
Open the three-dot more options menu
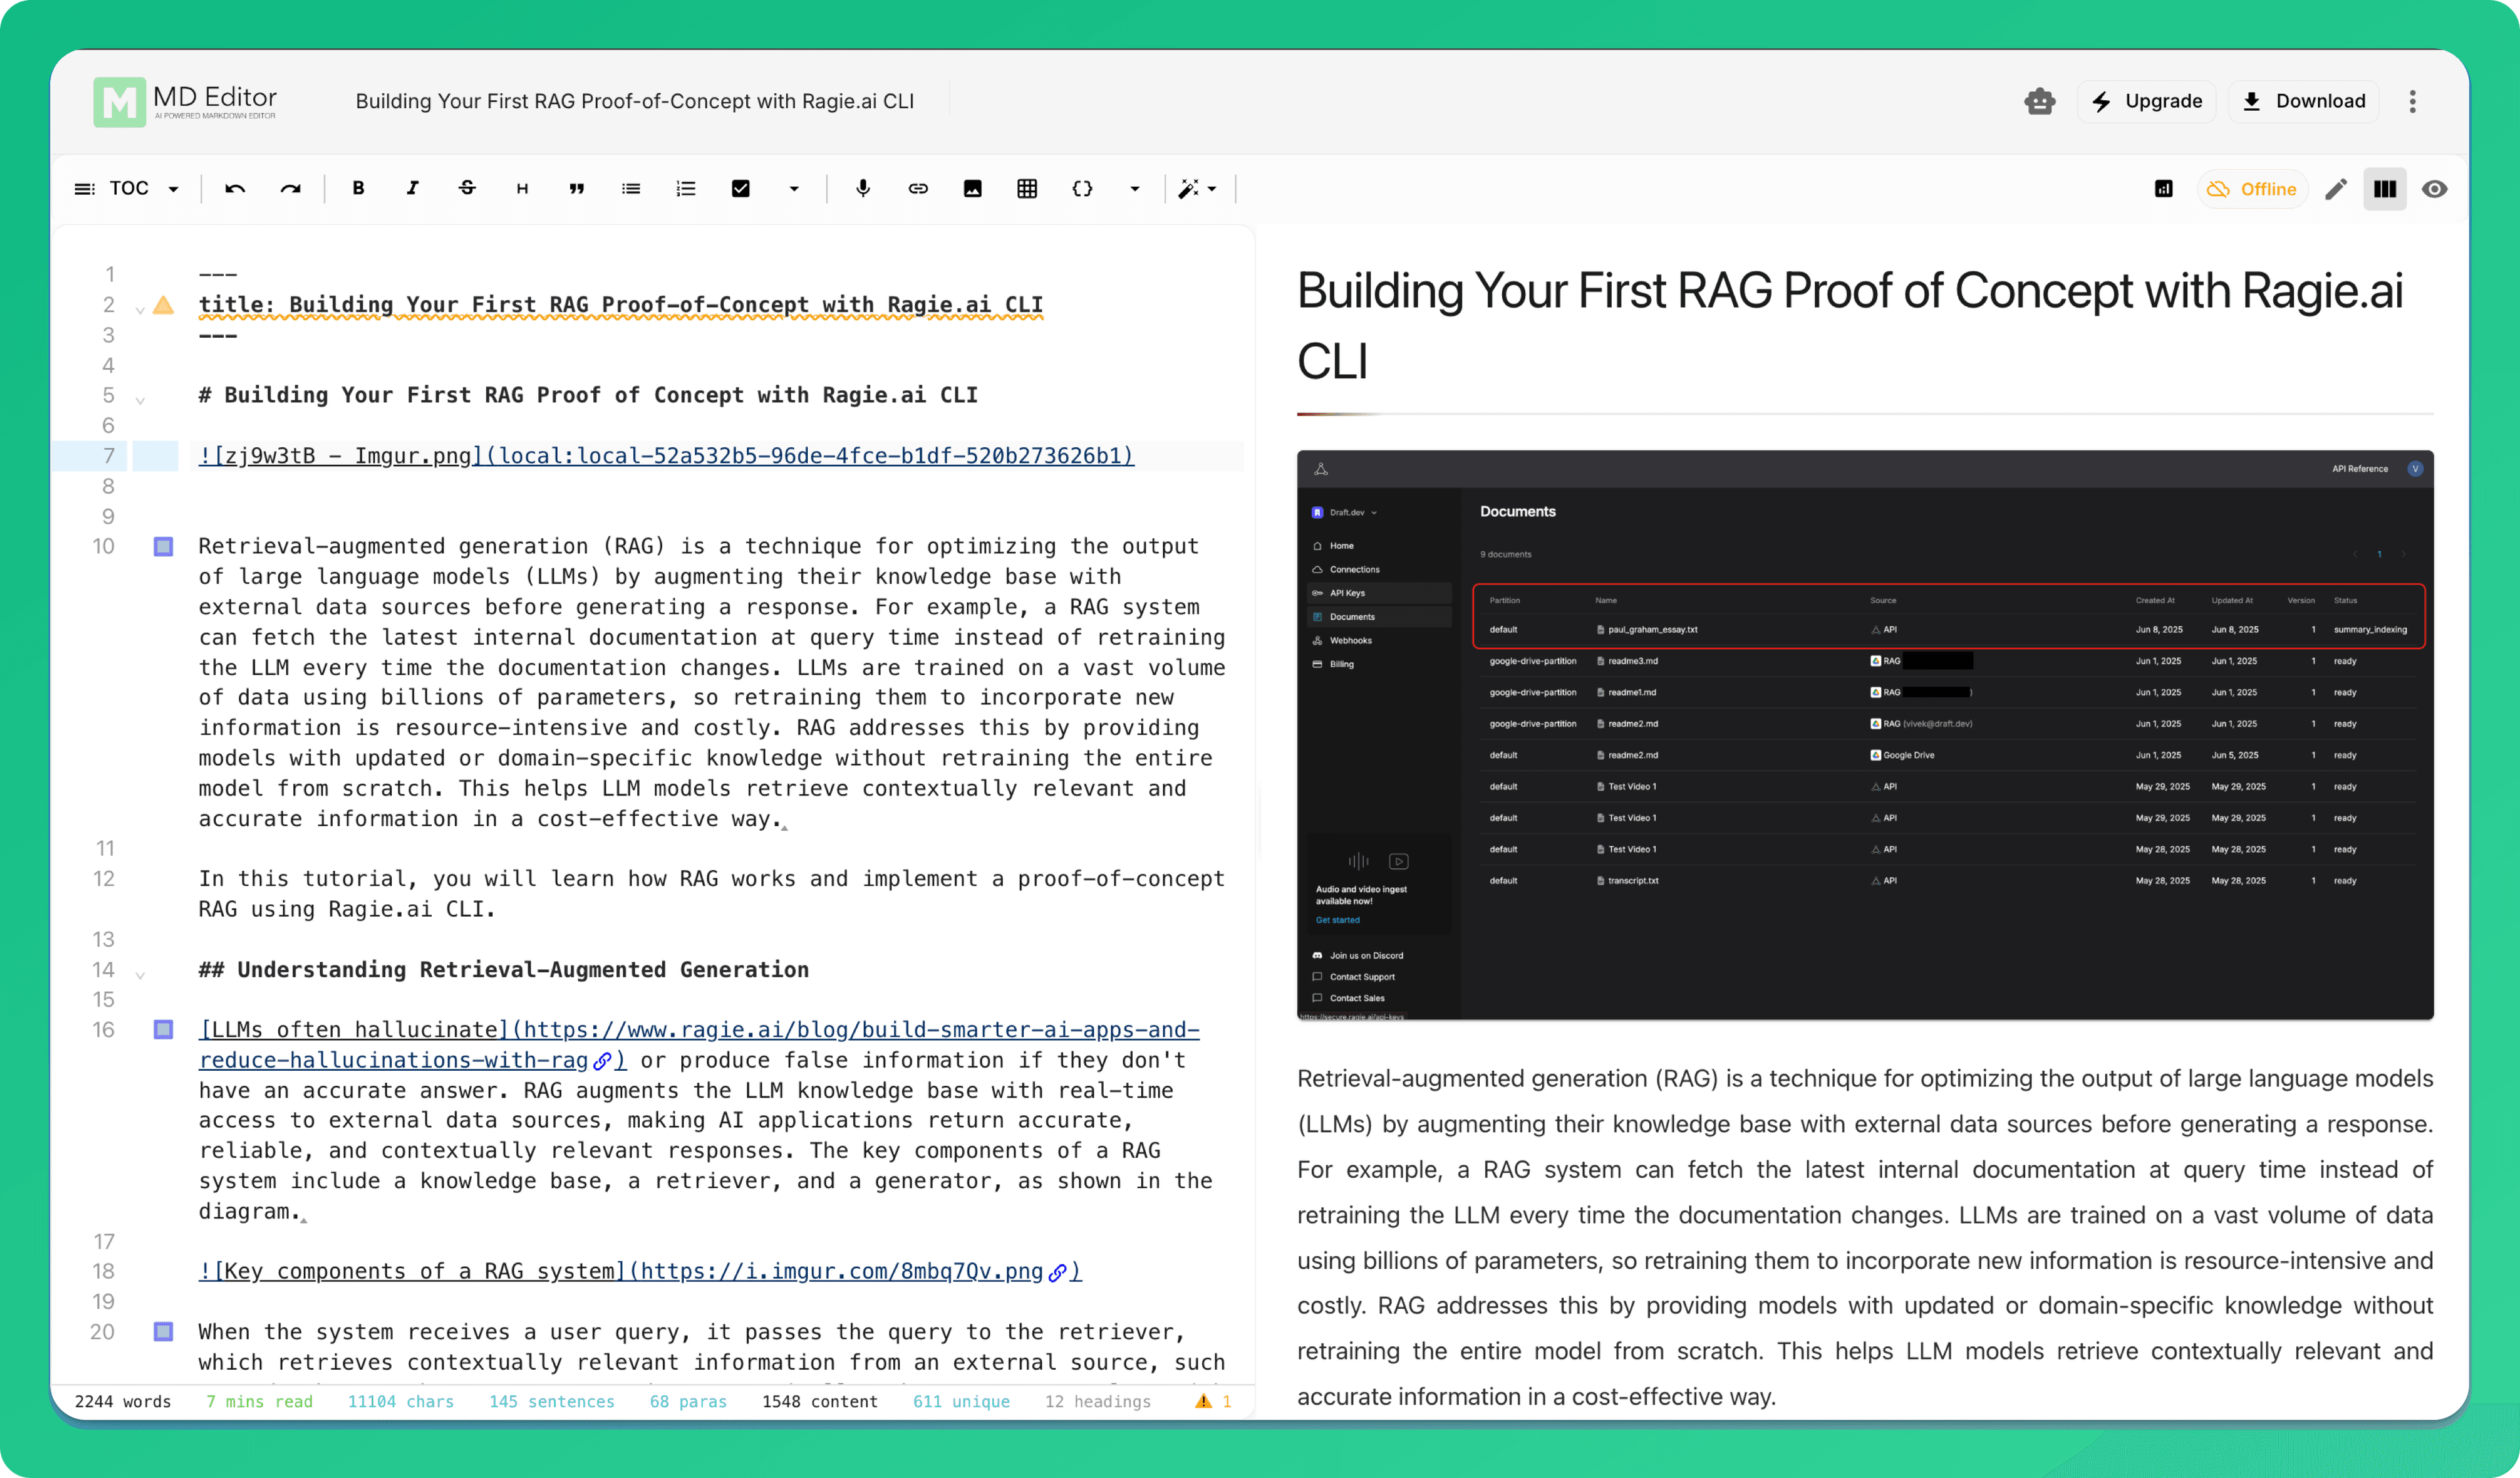[2412, 101]
